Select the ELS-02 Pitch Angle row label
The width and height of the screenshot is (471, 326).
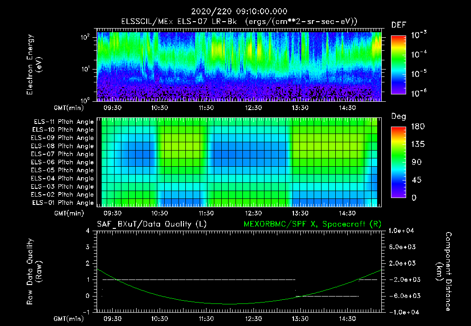click(63, 195)
